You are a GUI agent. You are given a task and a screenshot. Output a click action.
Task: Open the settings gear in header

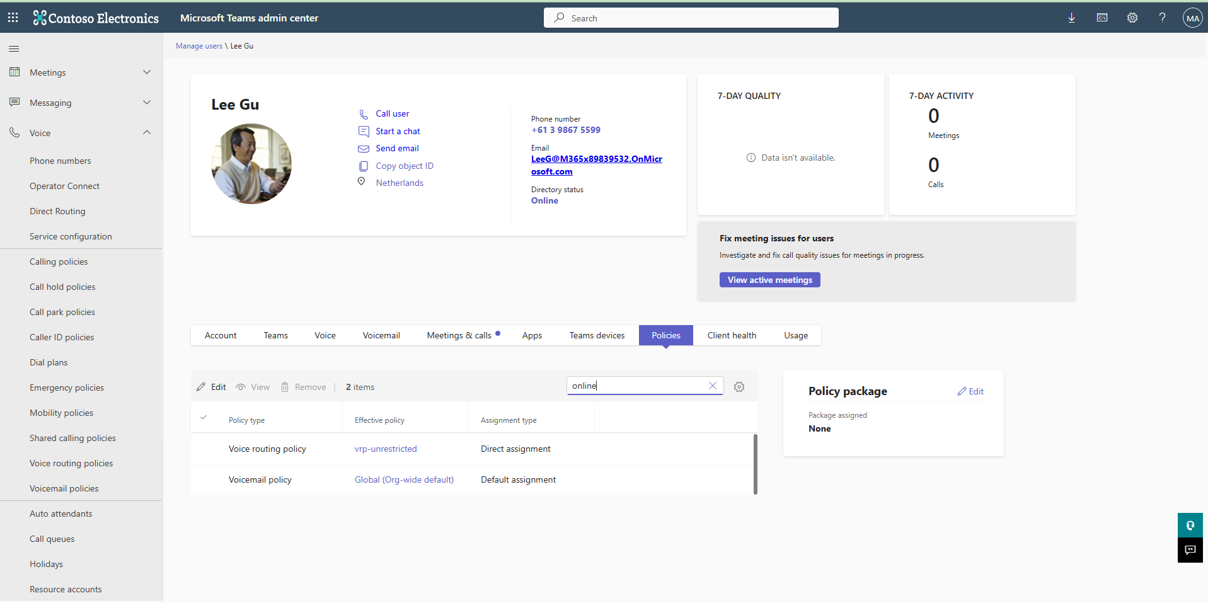click(1132, 18)
